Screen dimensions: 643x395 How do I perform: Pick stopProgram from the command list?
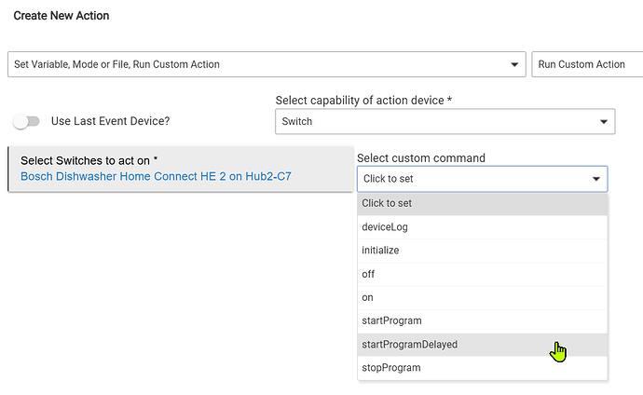coord(390,368)
